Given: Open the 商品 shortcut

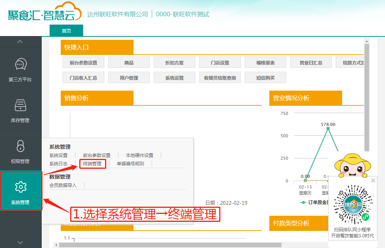Looking at the screenshot, I should point(129,62).
